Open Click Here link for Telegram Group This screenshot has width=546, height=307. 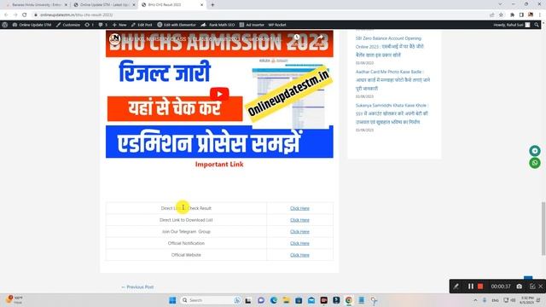point(299,231)
